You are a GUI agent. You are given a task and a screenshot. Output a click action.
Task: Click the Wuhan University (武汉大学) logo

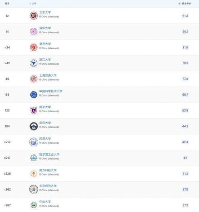click(33, 126)
